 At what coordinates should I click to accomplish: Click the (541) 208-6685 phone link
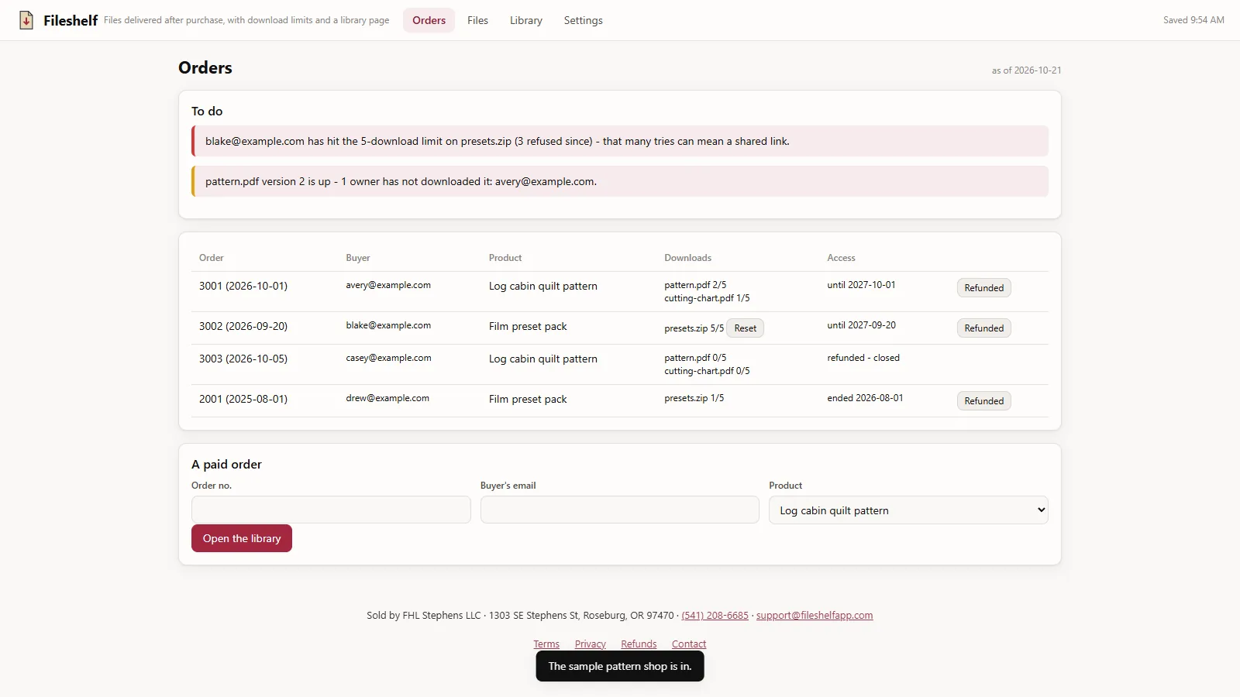click(x=715, y=616)
